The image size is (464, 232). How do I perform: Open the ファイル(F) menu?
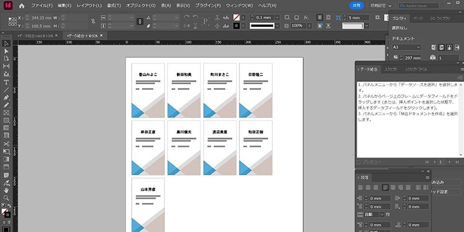click(42, 5)
